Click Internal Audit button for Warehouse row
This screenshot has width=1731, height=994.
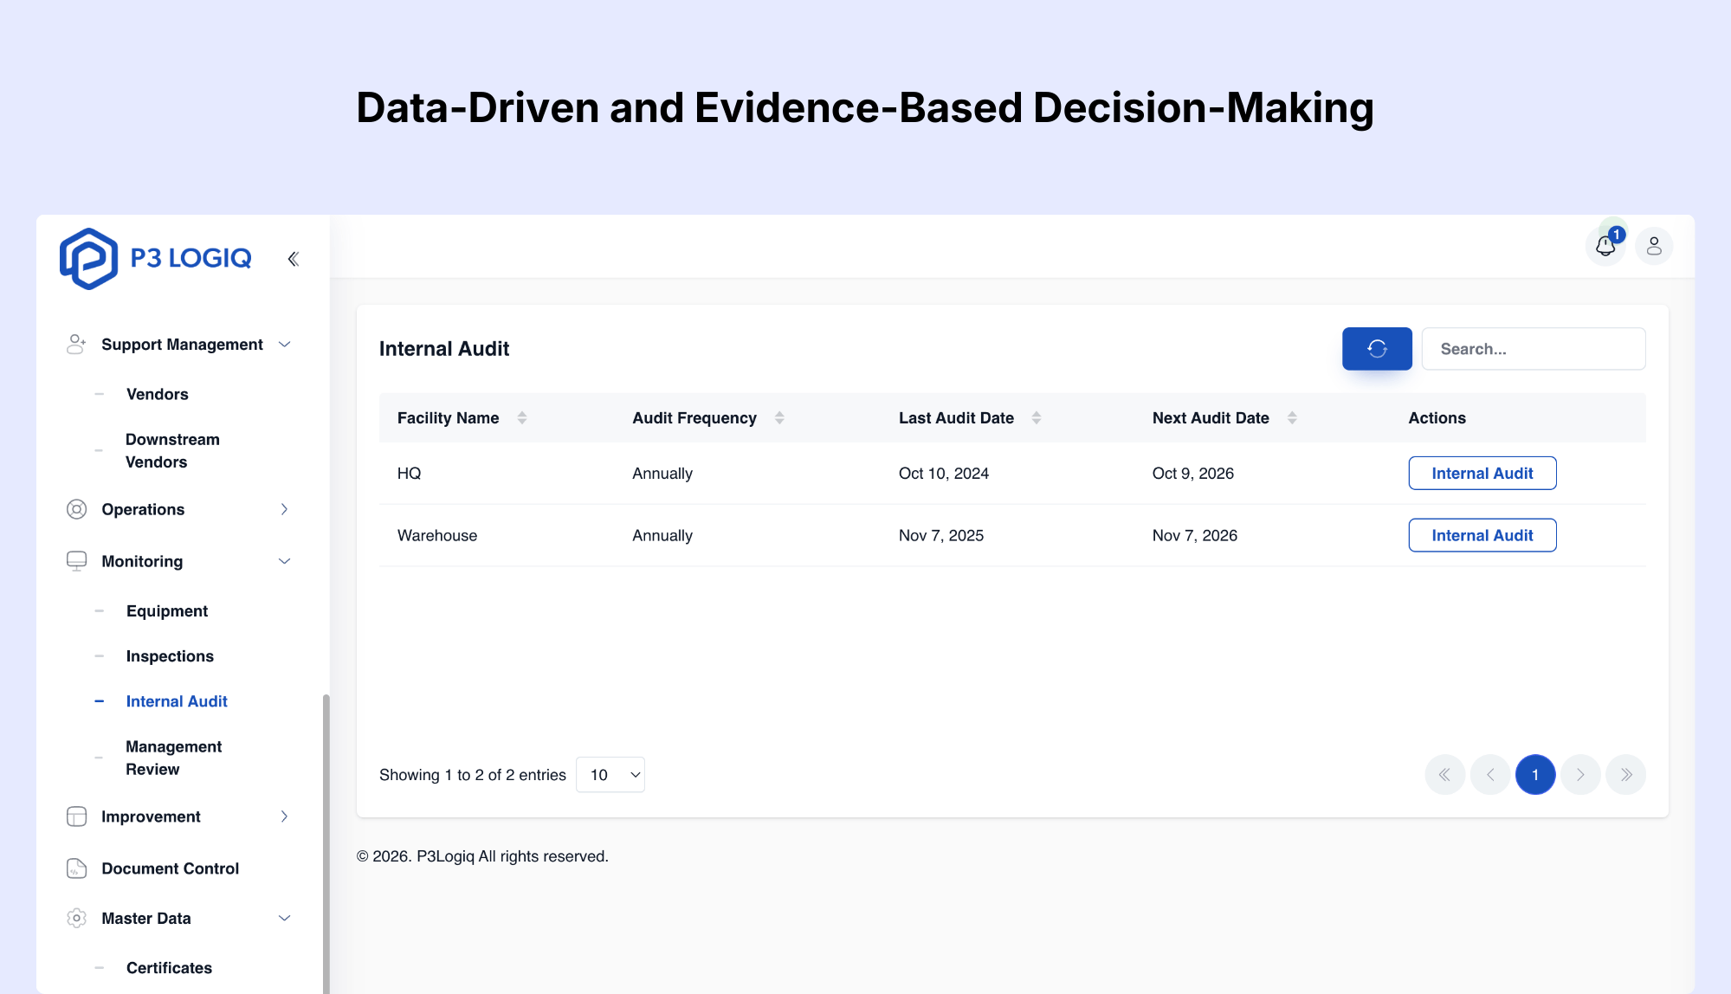point(1482,535)
